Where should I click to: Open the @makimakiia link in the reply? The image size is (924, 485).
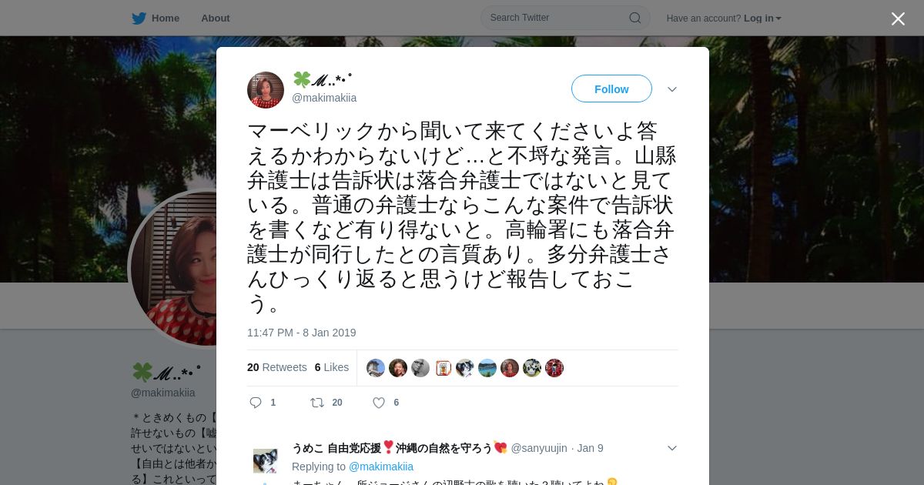click(x=381, y=467)
